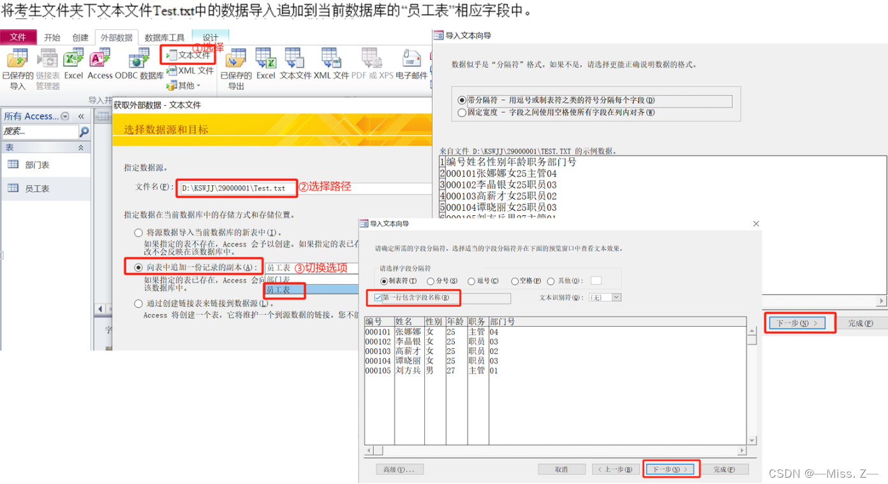The height and width of the screenshot is (484, 888).
Task: Click 高级(V)... button in delimiter wizard
Action: 399,469
